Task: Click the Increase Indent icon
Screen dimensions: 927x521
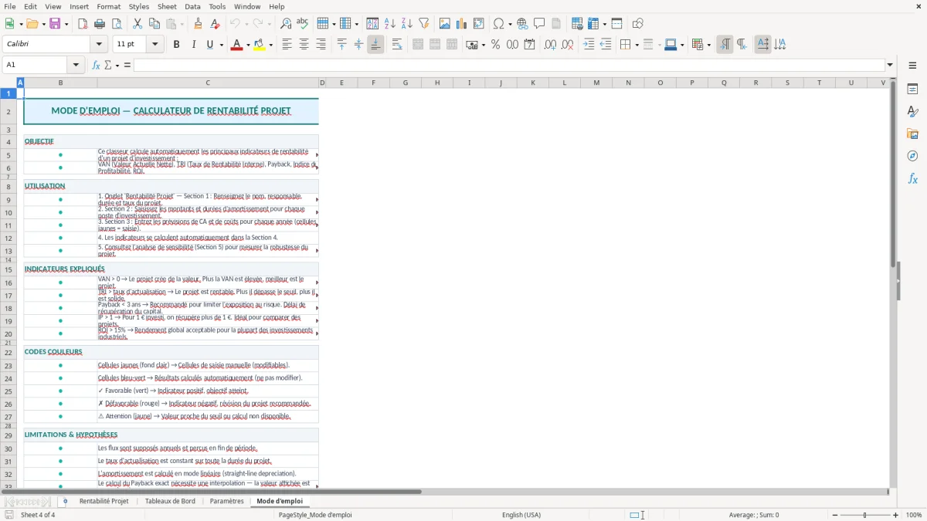Action: [x=589, y=45]
